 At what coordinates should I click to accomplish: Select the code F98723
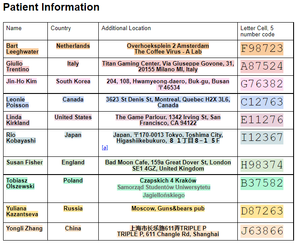tap(262, 48)
